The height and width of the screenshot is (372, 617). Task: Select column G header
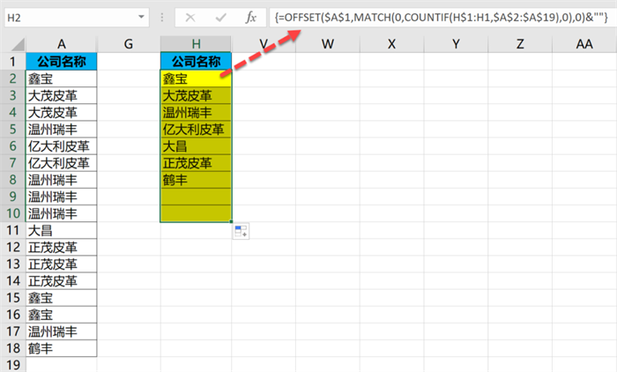coord(129,44)
